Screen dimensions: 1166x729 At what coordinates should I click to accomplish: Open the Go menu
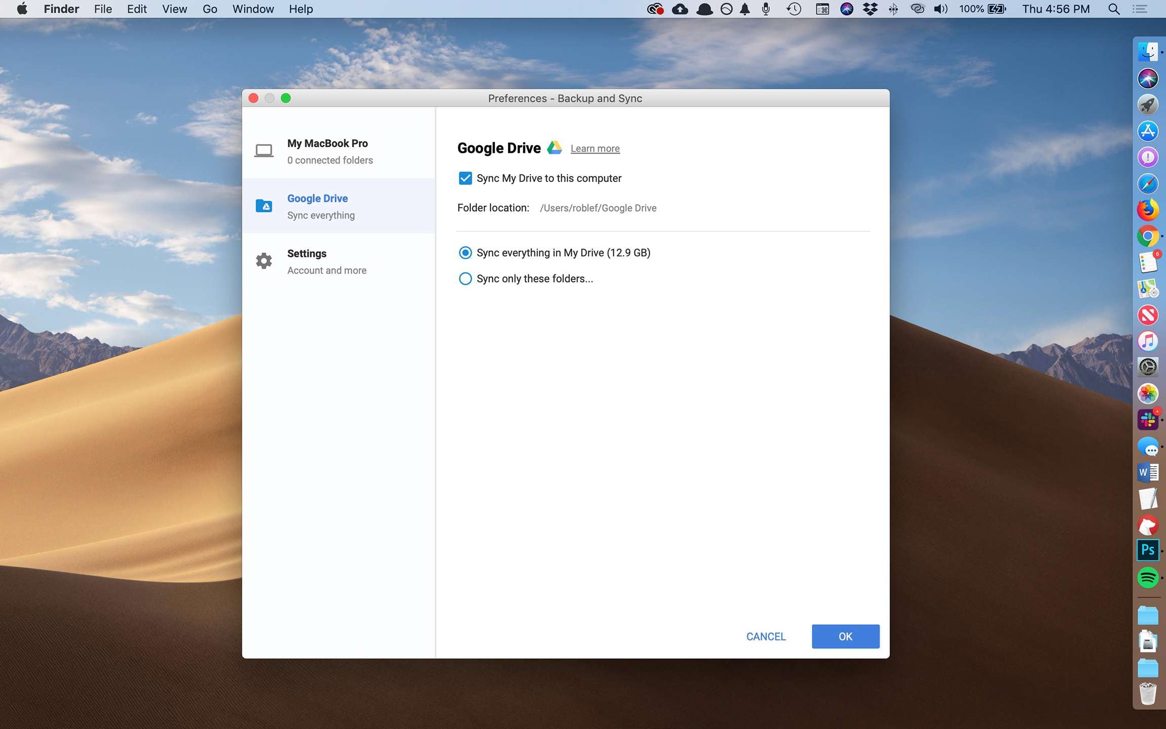coord(210,9)
